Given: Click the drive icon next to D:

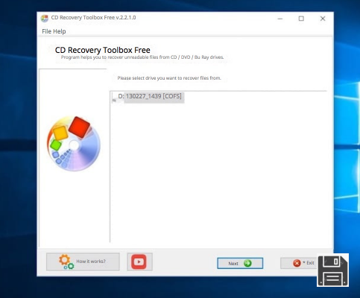Looking at the screenshot, I should (x=114, y=101).
